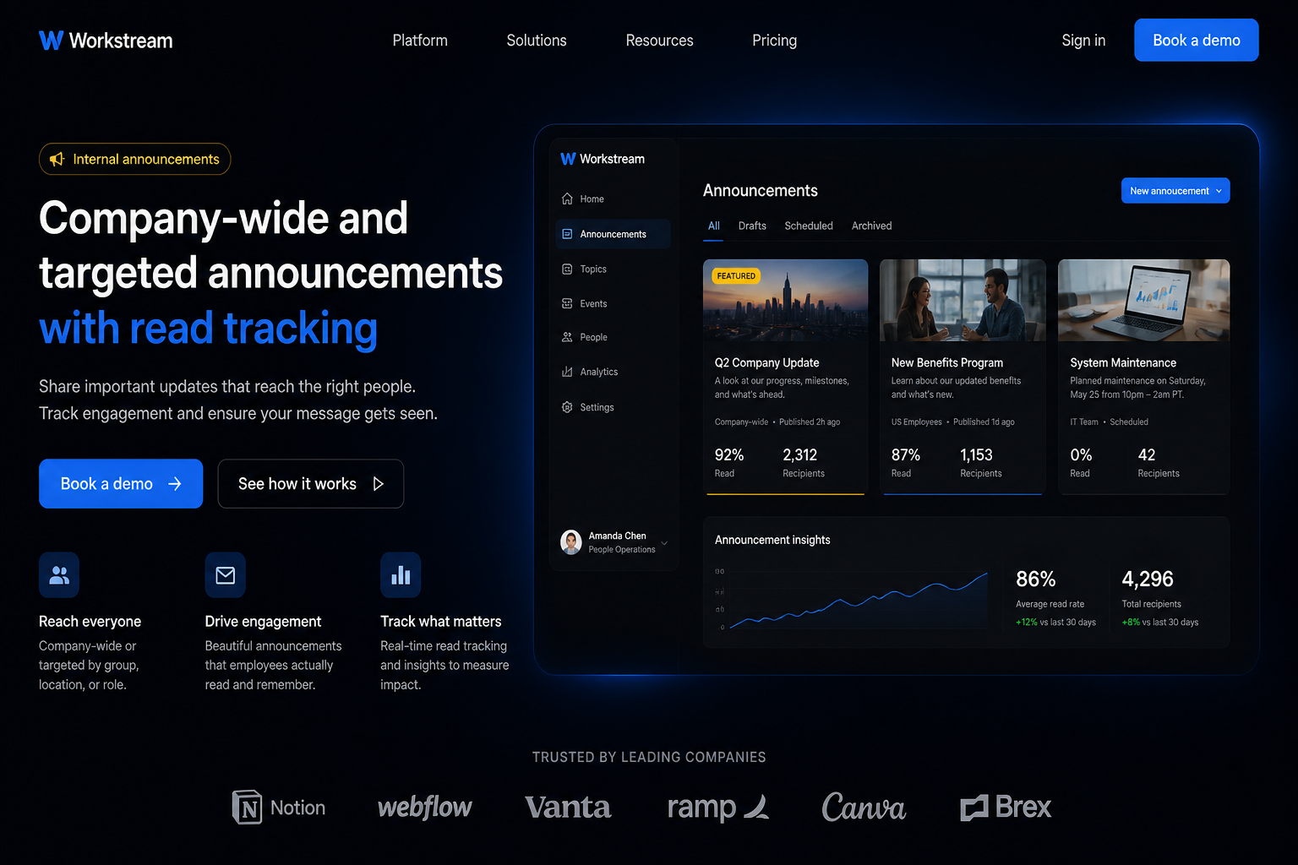Click the System Maintenance title

[1123, 362]
